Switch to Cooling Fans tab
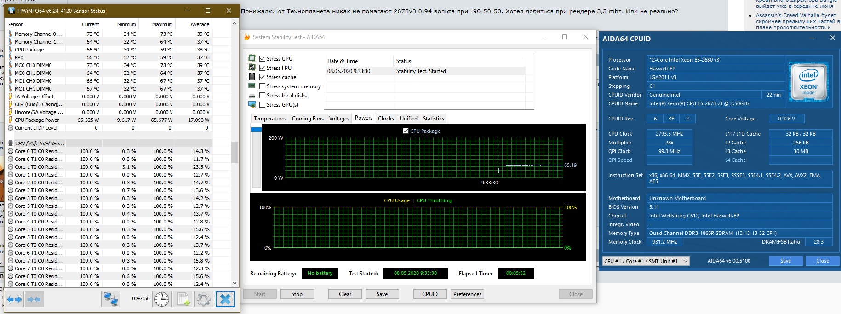The height and width of the screenshot is (314, 841). tap(308, 119)
